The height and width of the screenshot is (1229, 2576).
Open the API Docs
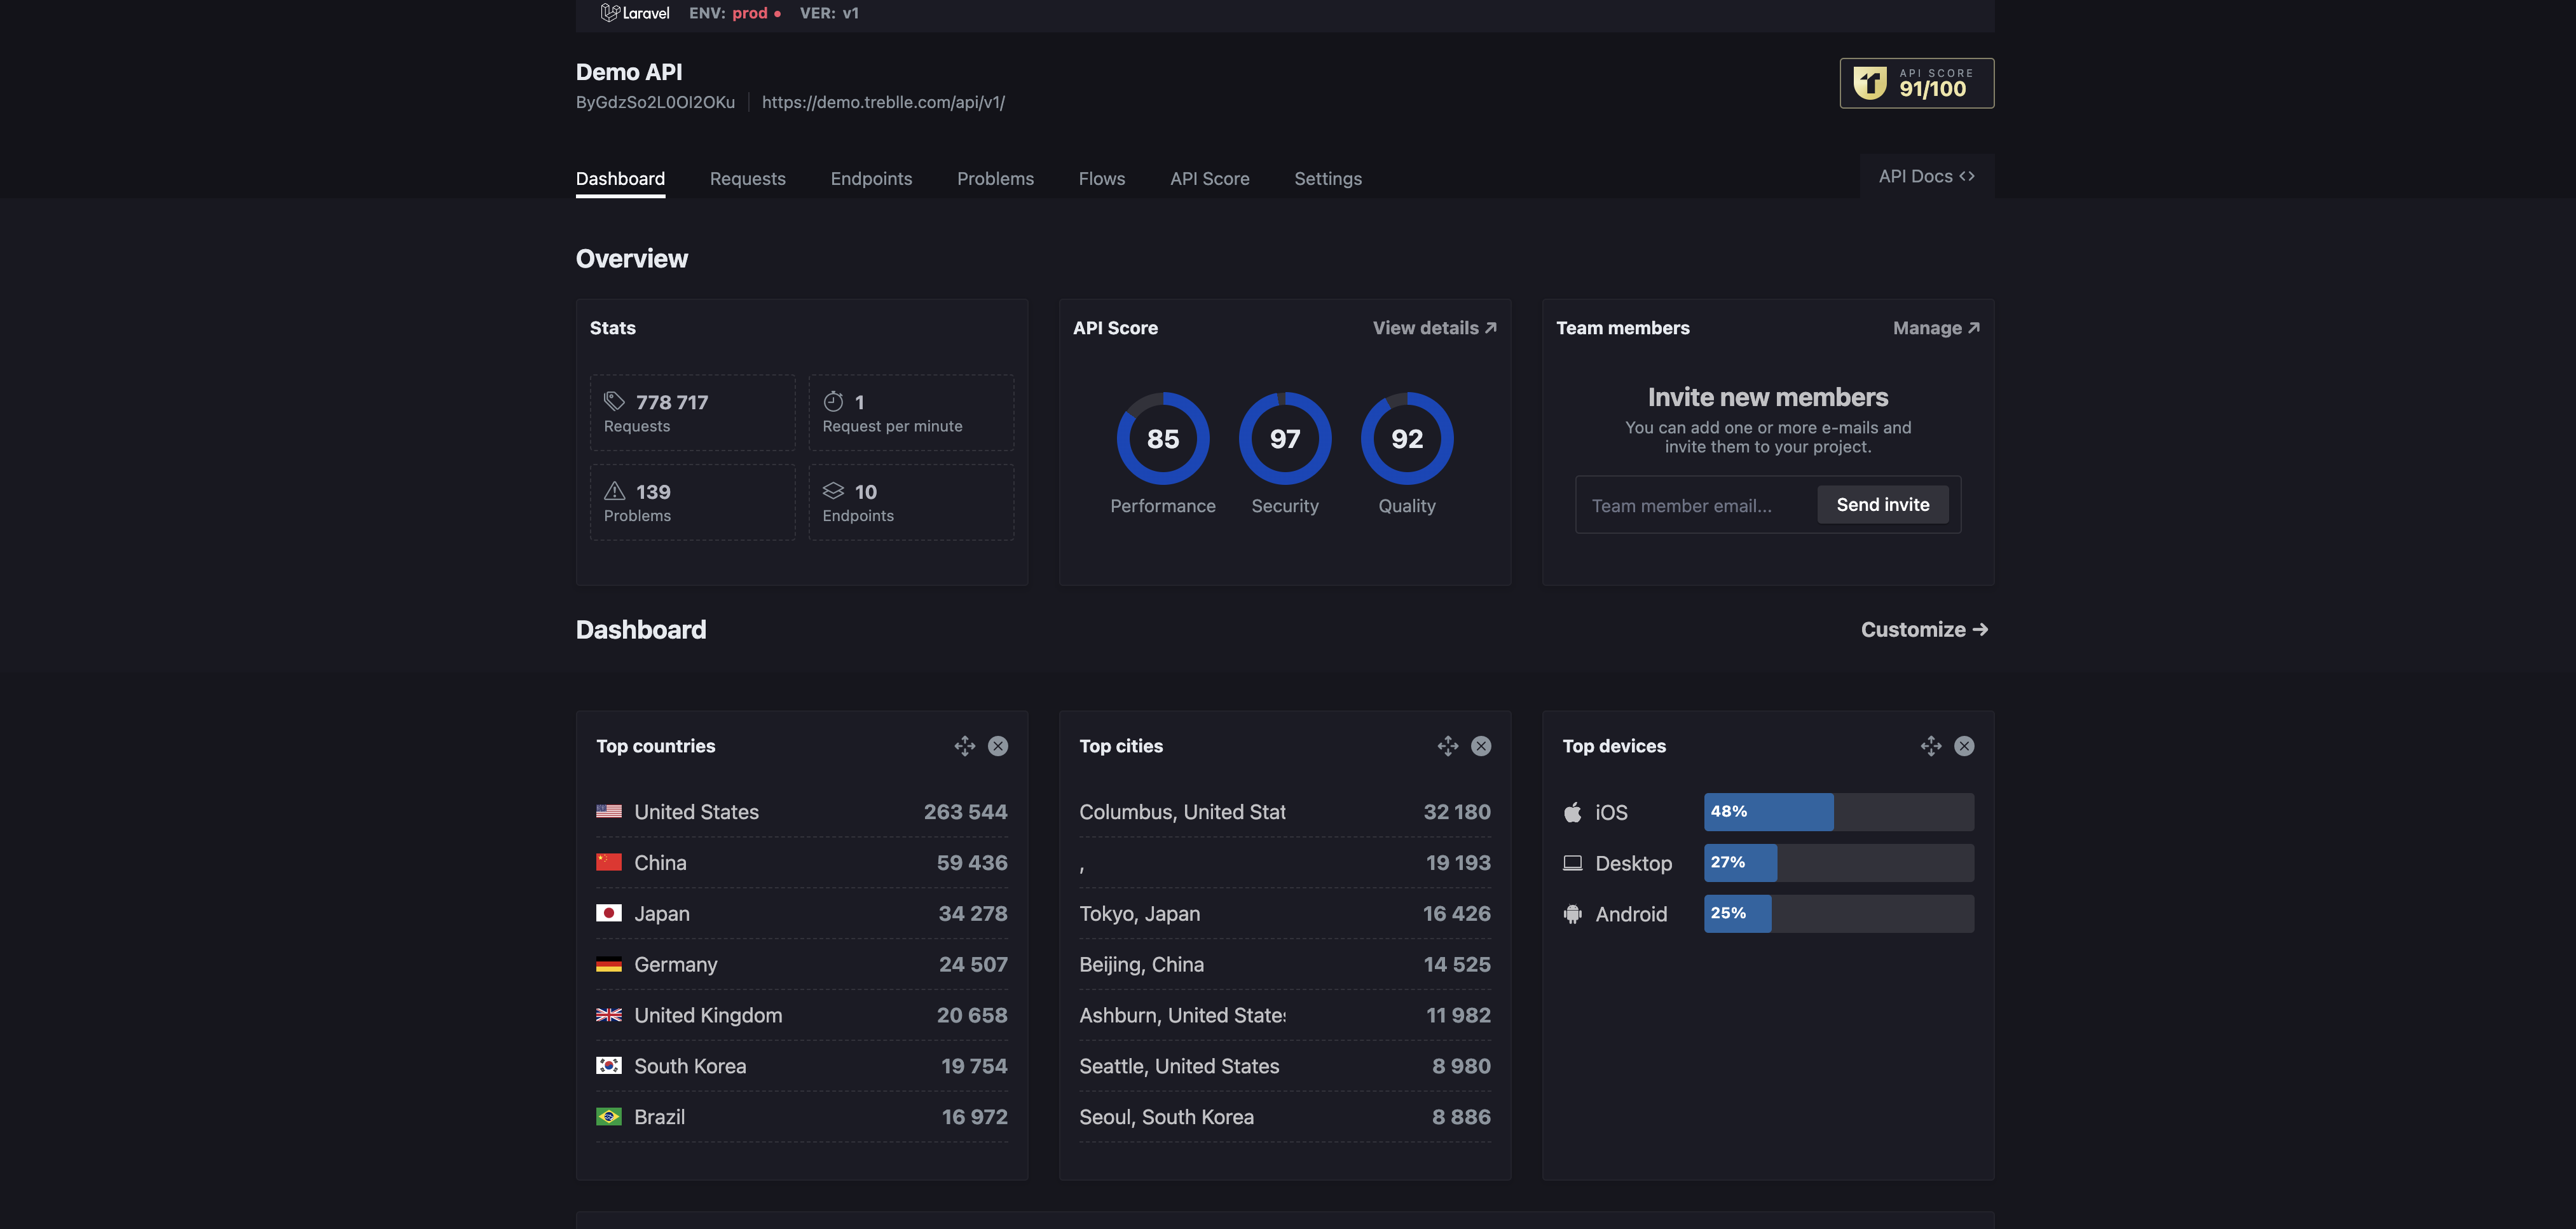pos(1925,176)
